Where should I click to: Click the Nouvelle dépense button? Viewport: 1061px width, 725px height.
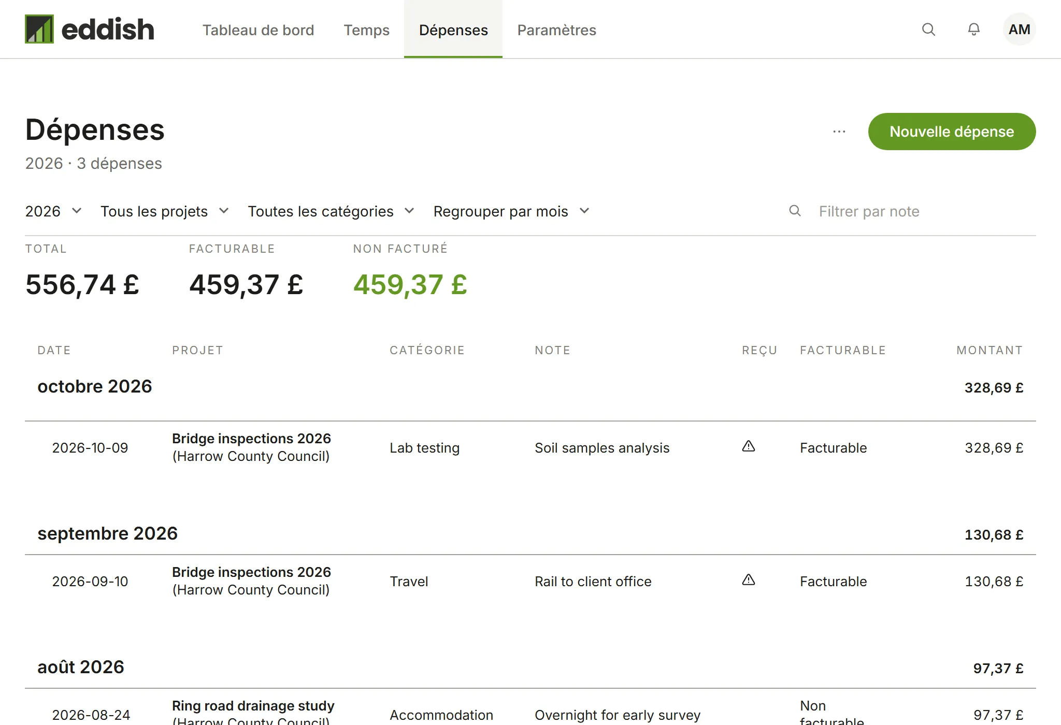pos(952,132)
